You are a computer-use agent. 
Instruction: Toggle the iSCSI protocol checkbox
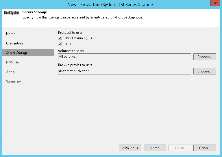[60, 44]
